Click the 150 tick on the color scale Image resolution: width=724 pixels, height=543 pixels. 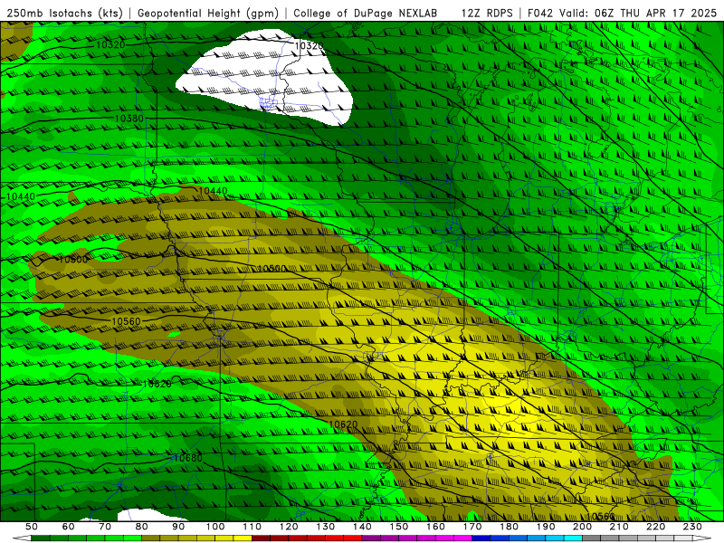coord(399,527)
